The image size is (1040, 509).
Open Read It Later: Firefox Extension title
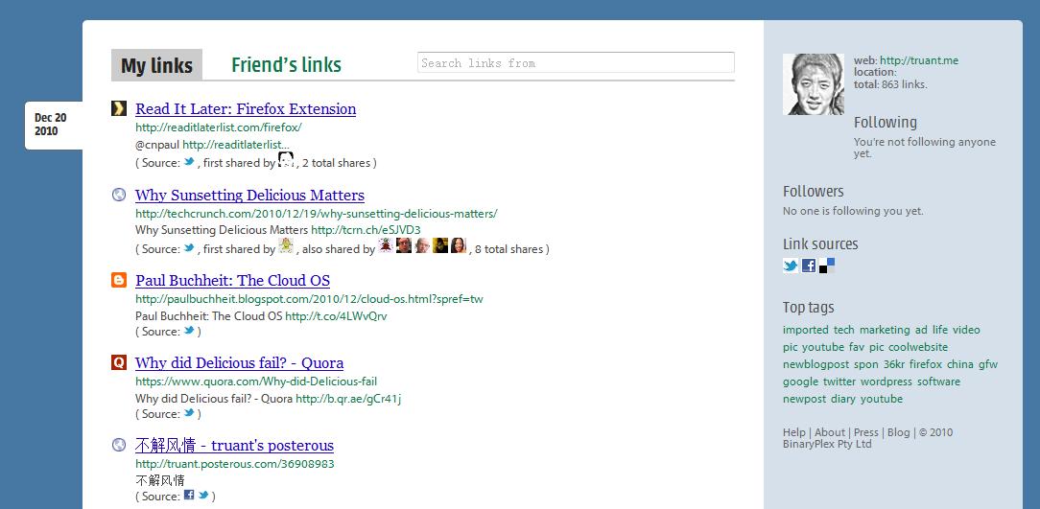click(246, 108)
